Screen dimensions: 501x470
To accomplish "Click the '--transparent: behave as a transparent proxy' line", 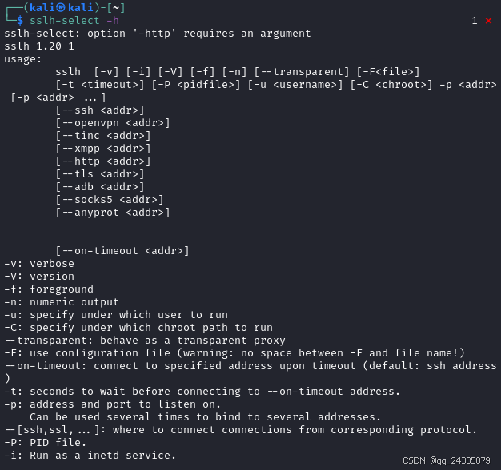I will (145, 341).
